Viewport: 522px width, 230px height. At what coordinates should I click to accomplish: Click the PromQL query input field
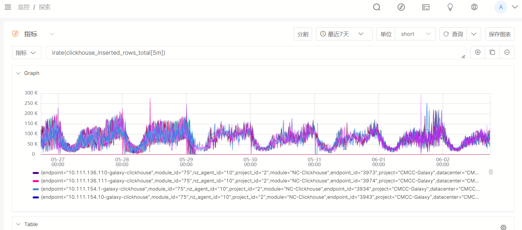point(255,53)
